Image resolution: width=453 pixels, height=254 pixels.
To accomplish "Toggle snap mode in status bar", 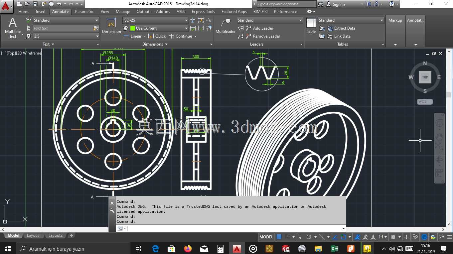I will click(x=287, y=237).
